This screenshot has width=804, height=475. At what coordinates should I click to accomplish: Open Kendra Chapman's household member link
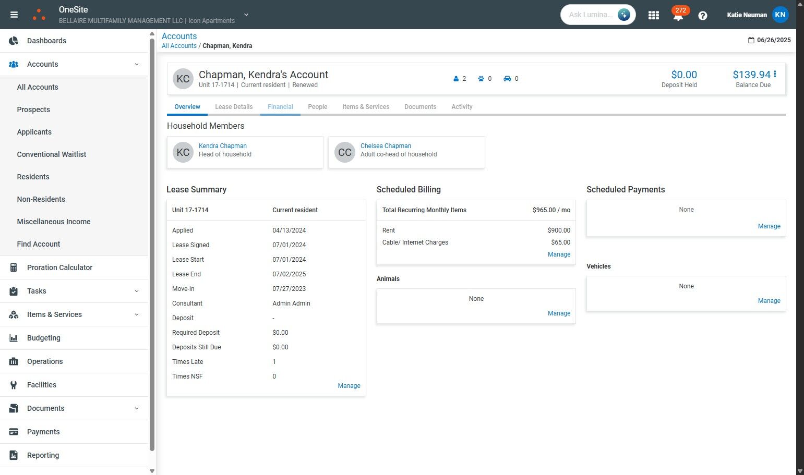point(223,146)
